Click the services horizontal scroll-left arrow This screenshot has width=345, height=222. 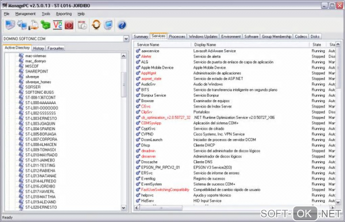click(x=137, y=208)
